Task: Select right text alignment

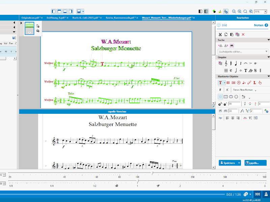Action: [x=238, y=118]
